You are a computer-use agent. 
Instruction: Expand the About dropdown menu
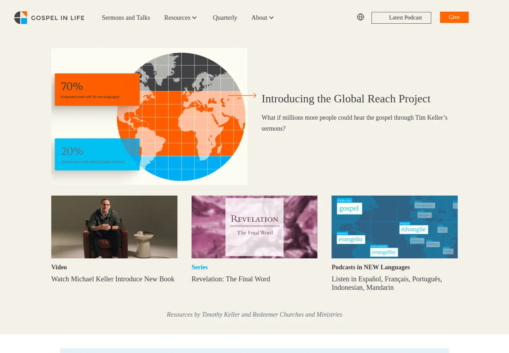pos(263,18)
